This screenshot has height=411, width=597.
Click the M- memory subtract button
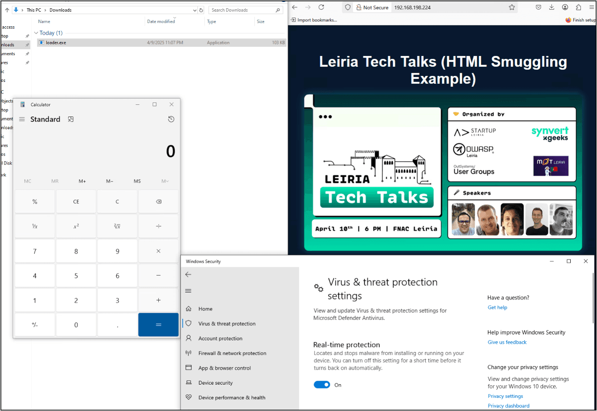110,181
